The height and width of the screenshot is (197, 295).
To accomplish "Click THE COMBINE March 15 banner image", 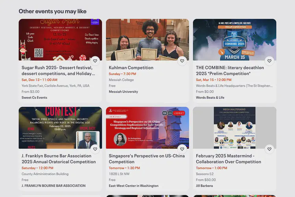I will coord(234,39).
